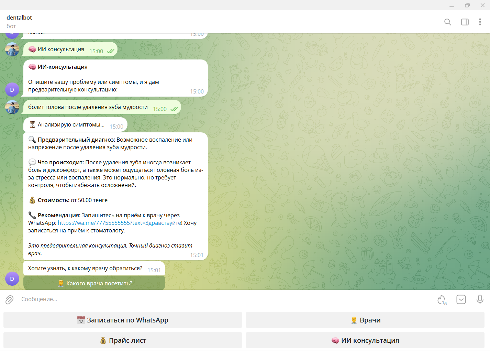Open search in the dentalbot chat

tap(447, 22)
